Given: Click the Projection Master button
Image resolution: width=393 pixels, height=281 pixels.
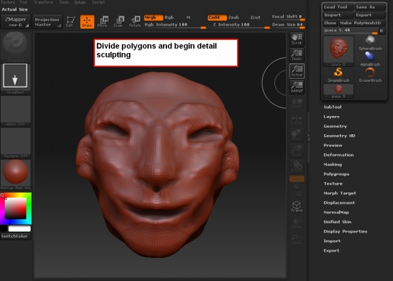Looking at the screenshot, I should point(47,22).
